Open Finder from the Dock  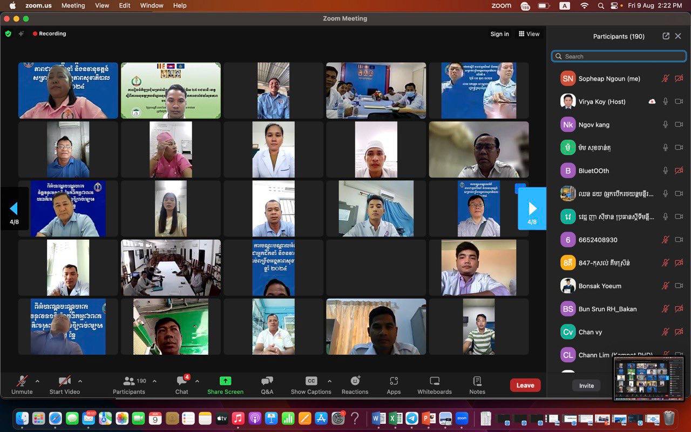coord(22,418)
